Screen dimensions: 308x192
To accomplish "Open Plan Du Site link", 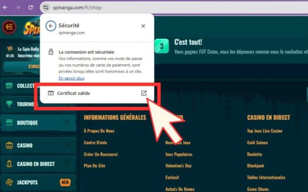I will pyautogui.click(x=94, y=166).
